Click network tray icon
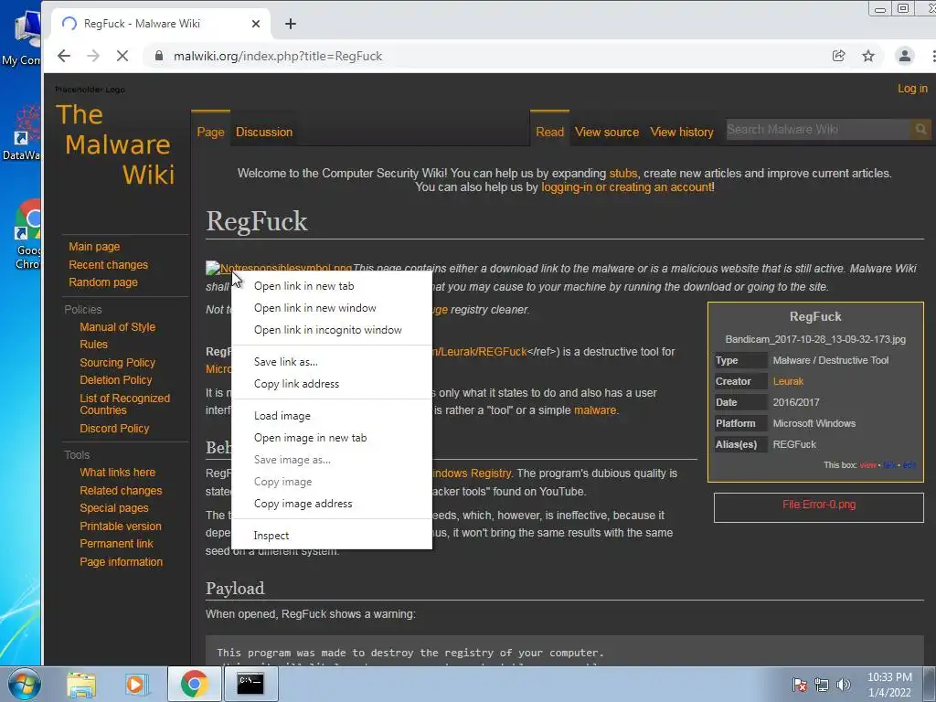The height and width of the screenshot is (702, 936). (x=822, y=685)
